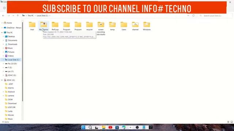The image size is (234, 131).
Task: Open Microsoft Edge on taskbar
Action: [x=124, y=127]
